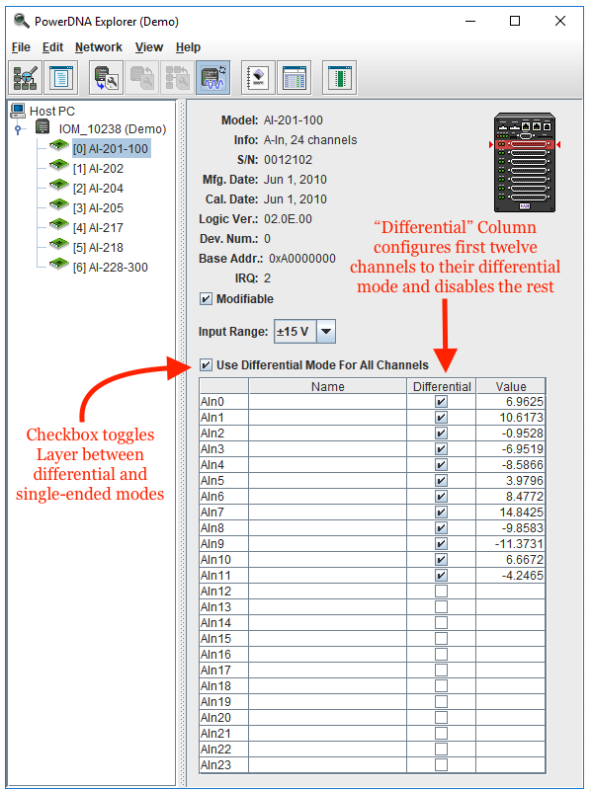Screen dimensions: 591x791
Task: Click the green channel strip window icon
Action: click(340, 78)
